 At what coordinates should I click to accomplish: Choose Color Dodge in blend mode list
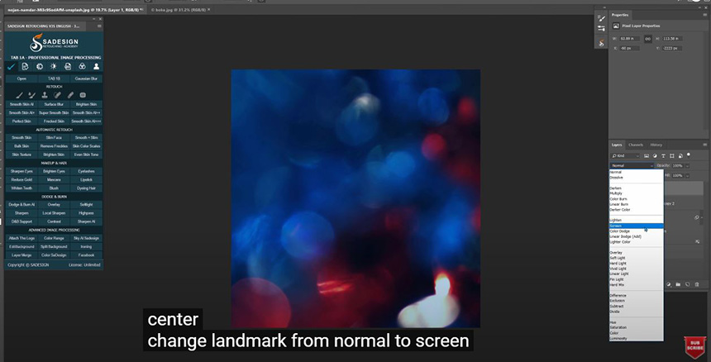point(637,231)
